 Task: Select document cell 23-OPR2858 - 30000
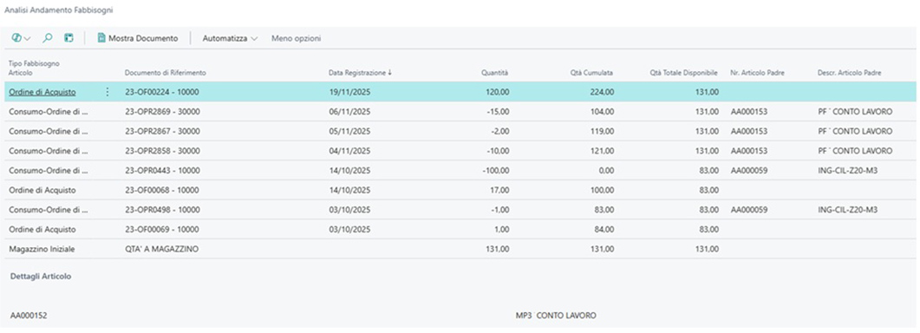click(x=162, y=151)
